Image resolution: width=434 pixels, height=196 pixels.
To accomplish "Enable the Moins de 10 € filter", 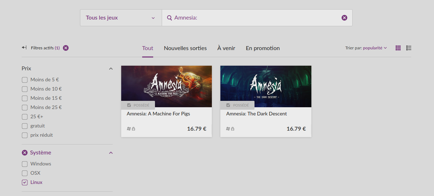I will point(25,89).
